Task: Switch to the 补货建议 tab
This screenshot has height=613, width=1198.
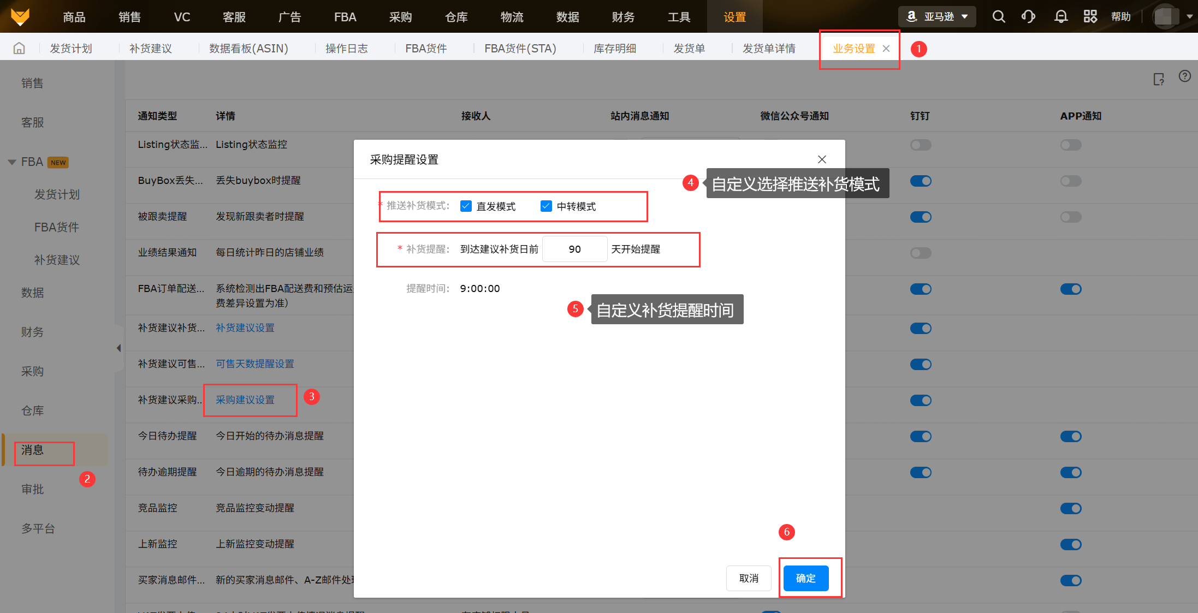Action: 151,49
